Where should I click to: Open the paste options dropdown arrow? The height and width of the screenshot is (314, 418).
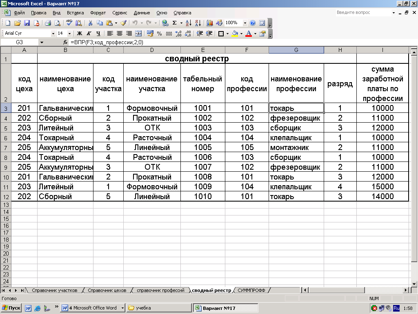116,23
